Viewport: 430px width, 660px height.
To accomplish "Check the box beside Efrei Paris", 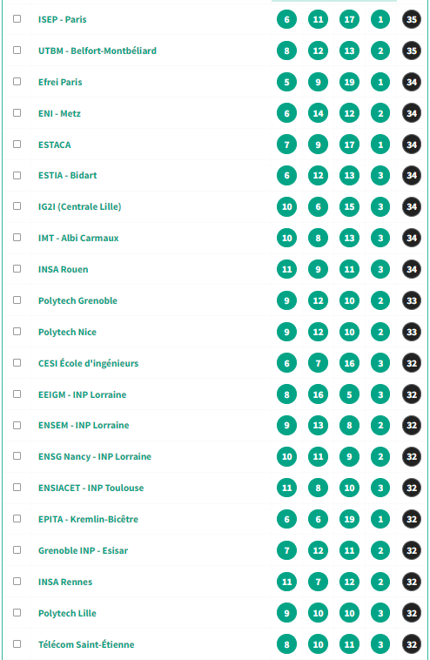I will click(x=17, y=81).
